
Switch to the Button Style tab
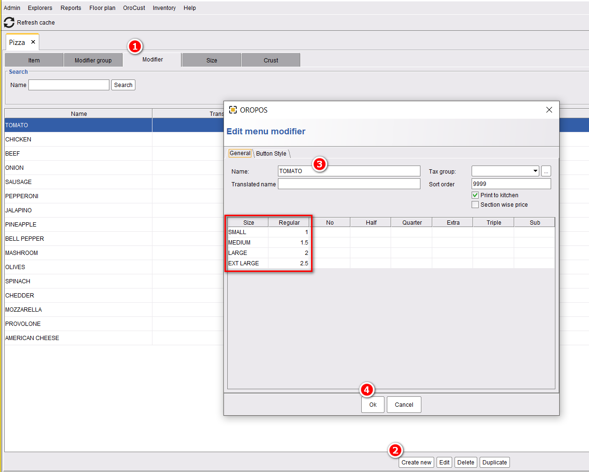coord(271,154)
